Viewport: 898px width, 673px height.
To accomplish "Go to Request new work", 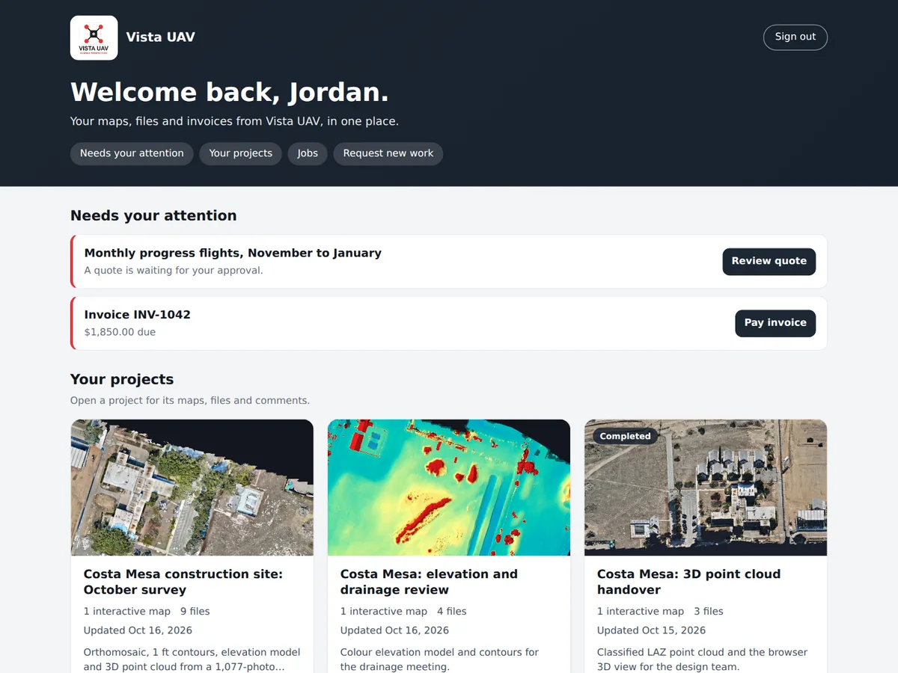I will tap(388, 153).
